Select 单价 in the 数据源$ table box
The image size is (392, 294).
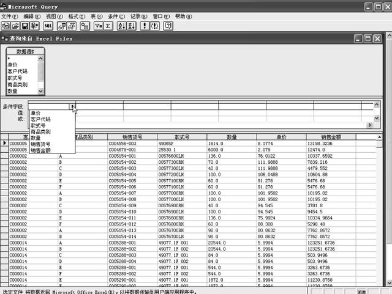click(12, 65)
